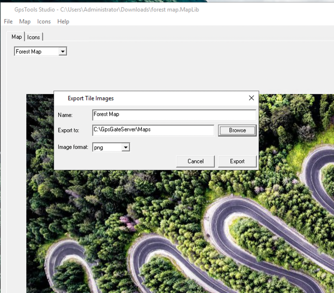Screen dimensions: 334x293
Task: Switch to the Icons tab
Action: (x=33, y=37)
